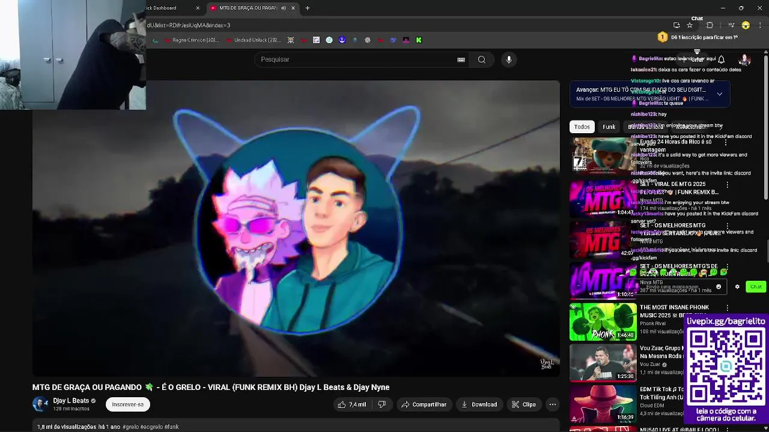Create a clip using the Clipe button
This screenshot has width=769, height=432.
(x=524, y=404)
